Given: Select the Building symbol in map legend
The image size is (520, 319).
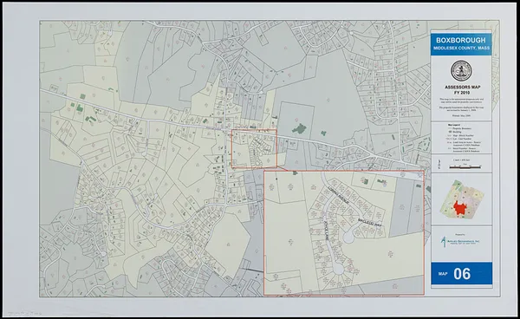Looking at the screenshot, I should point(451,132).
